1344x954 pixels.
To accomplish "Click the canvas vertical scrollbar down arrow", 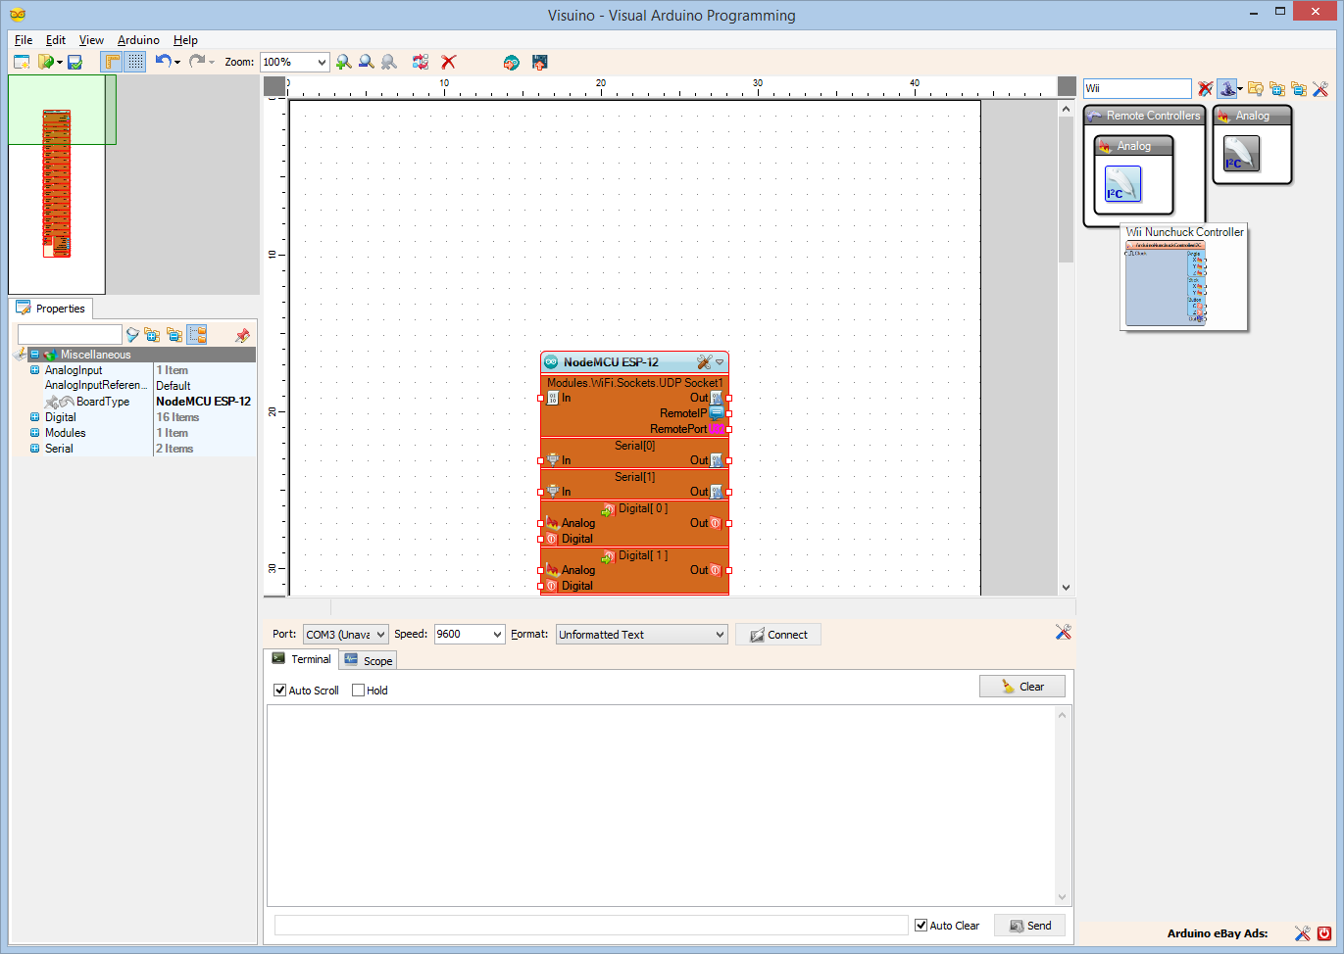I will click(x=1067, y=588).
